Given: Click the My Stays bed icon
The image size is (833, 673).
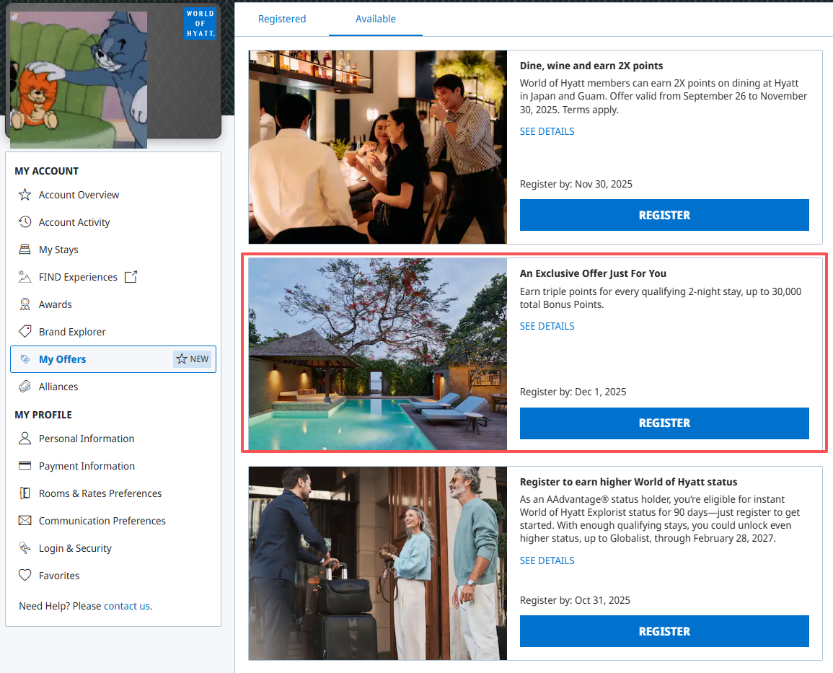Looking at the screenshot, I should point(25,250).
